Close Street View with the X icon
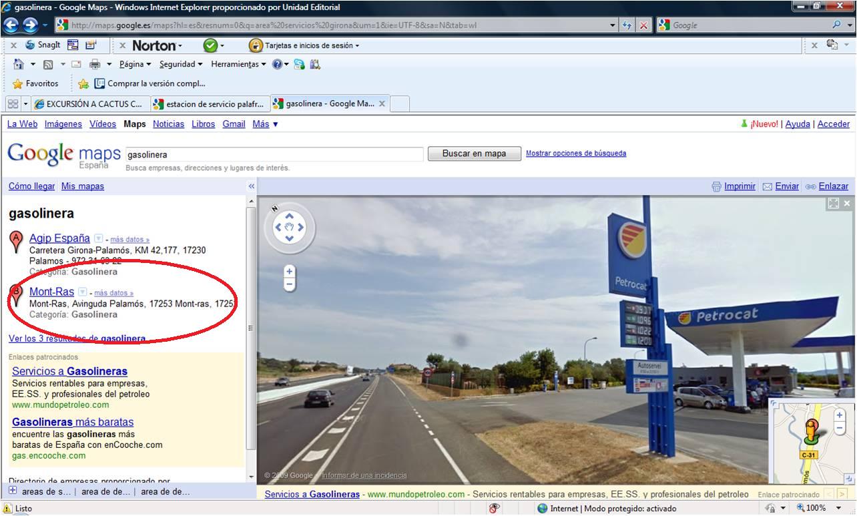Screen dimensions: 857x516 point(848,204)
